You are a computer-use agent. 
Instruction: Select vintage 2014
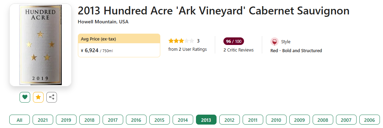183,120
